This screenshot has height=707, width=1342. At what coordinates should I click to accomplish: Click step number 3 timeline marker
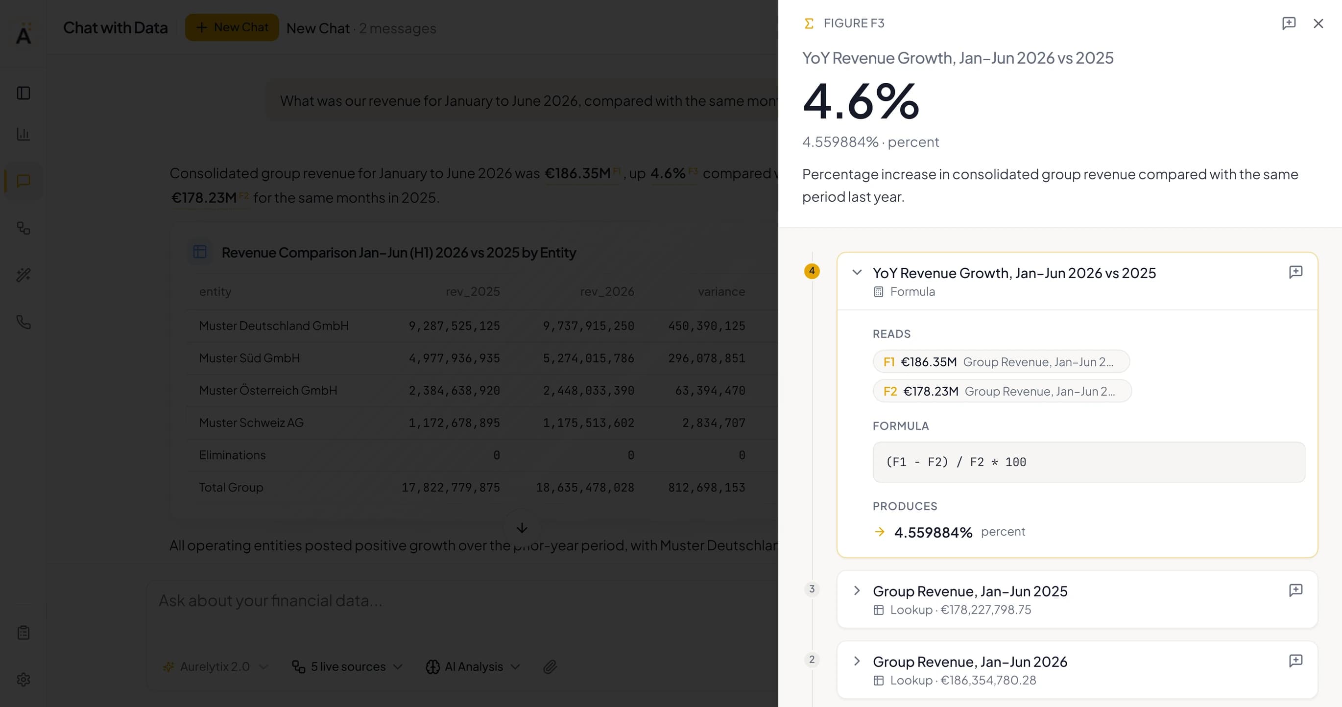(x=812, y=589)
